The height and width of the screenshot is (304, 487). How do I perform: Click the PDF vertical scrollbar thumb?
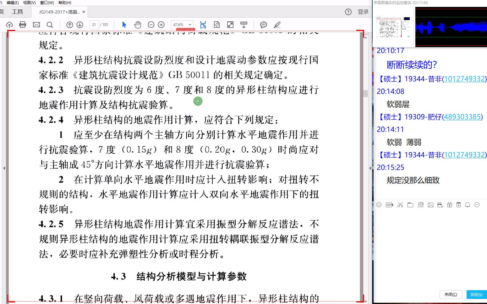click(x=365, y=93)
